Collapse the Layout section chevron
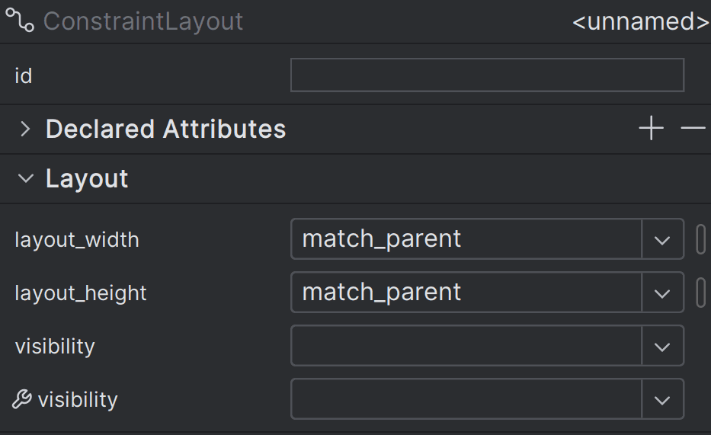Screen dimensions: 711x435 pos(25,178)
